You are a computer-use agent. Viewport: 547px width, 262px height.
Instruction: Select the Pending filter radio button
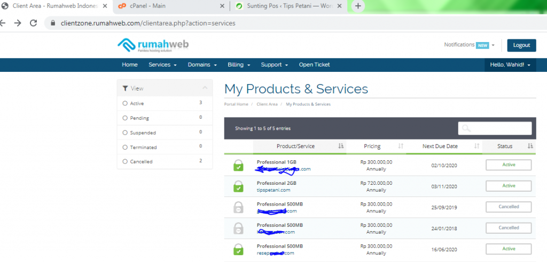125,118
